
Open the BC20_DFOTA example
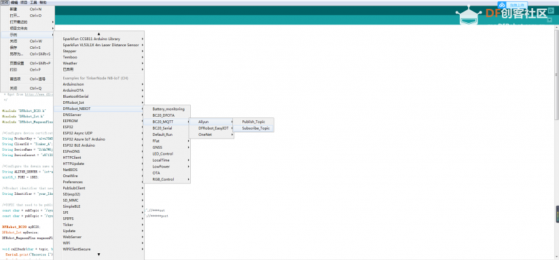click(x=167, y=115)
